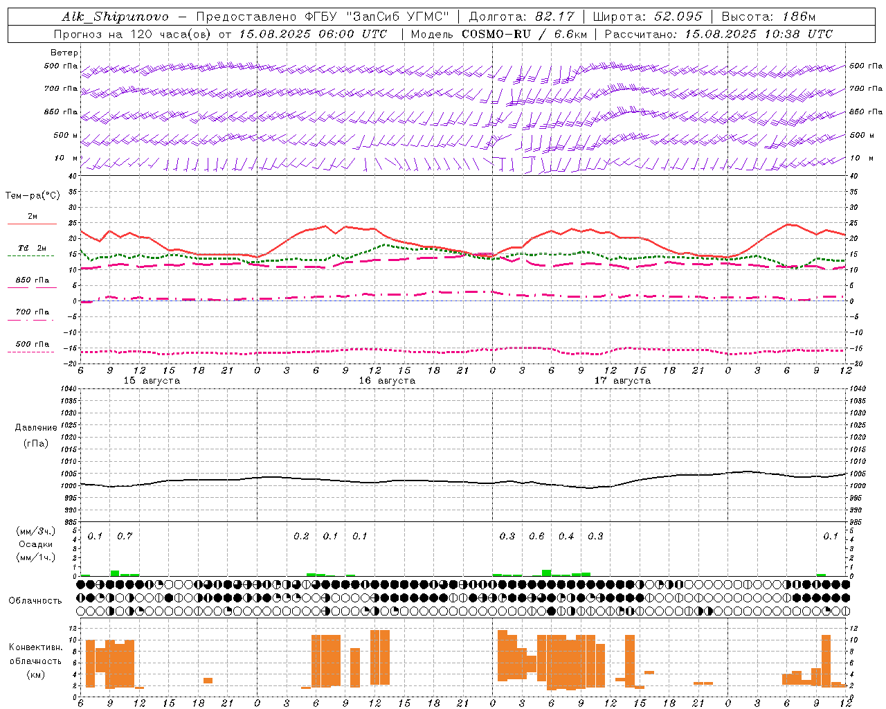Select the "0.2" precipitation amount
Viewport: 886px width, 709px height.
coord(301,537)
